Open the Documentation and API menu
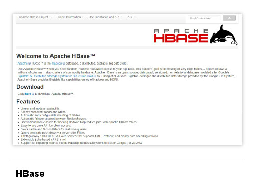255x191 pixels. 105,17
